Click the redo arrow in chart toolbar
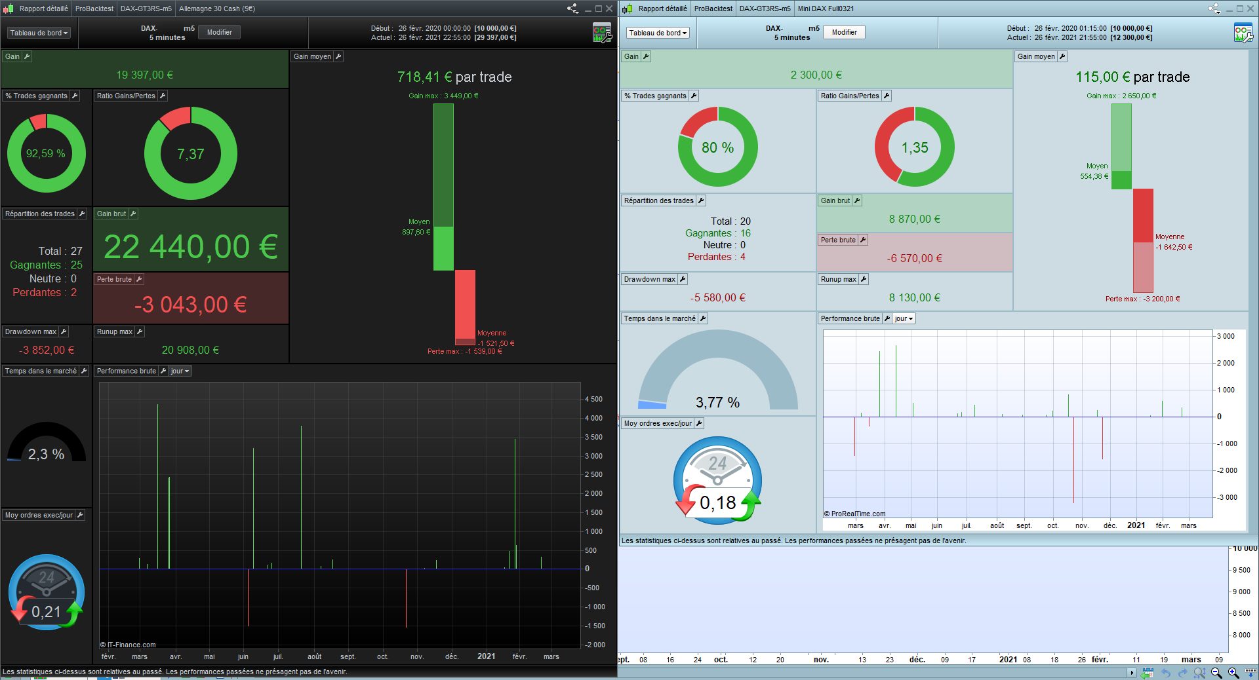The image size is (1259, 680). [x=1182, y=673]
